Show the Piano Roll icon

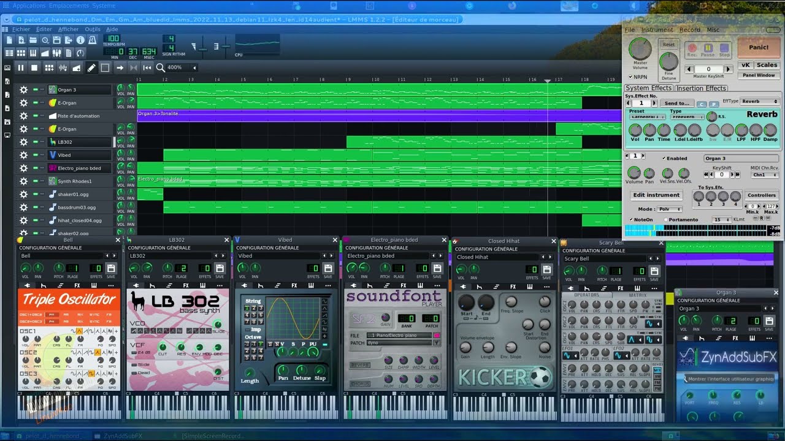33,53
